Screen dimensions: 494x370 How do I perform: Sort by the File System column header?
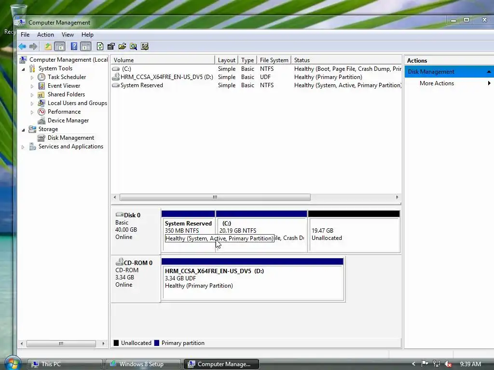click(x=274, y=60)
